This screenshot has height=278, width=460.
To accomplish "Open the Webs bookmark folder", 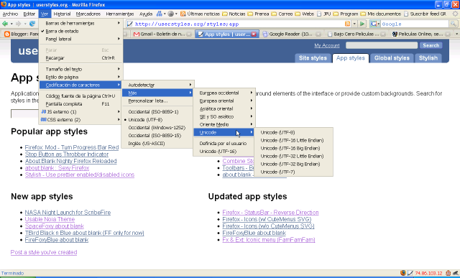I will pos(305,14).
